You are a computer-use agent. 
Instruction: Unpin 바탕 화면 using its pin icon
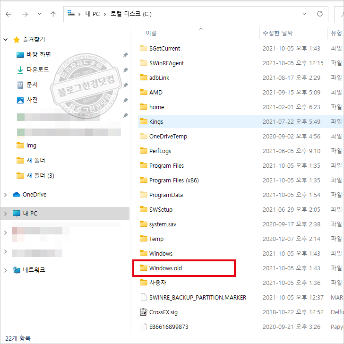click(x=126, y=55)
